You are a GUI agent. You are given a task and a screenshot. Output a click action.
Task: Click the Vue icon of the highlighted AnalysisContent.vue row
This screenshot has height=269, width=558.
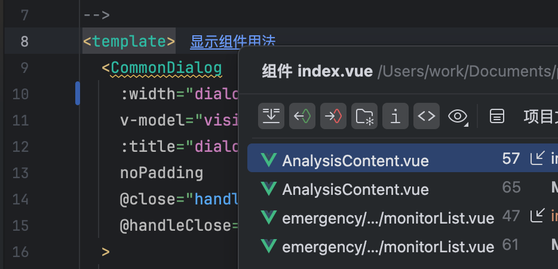point(269,160)
